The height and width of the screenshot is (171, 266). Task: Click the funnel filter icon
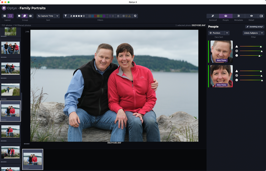(66, 16)
